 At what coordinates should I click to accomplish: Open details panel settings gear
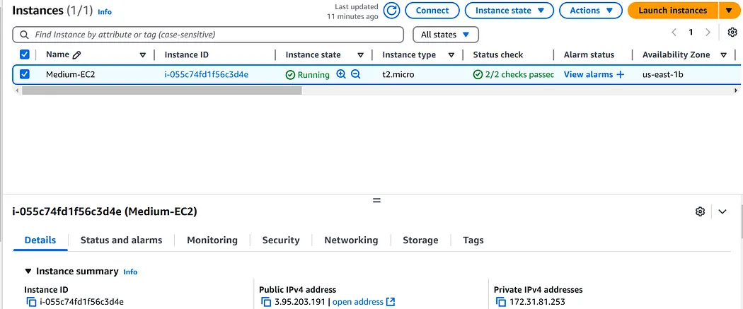(700, 211)
